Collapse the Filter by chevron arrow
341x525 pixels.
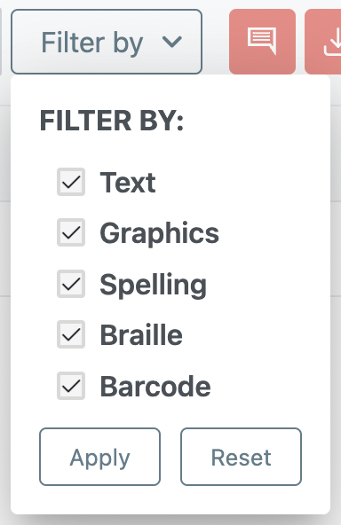pos(172,42)
